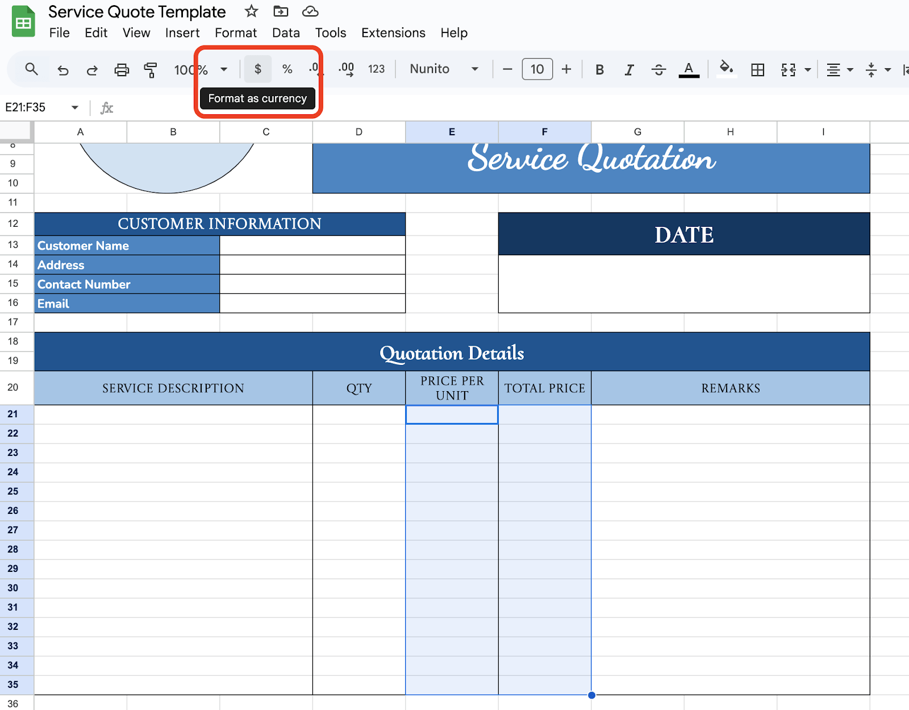Increase font size with plus button

coord(566,69)
